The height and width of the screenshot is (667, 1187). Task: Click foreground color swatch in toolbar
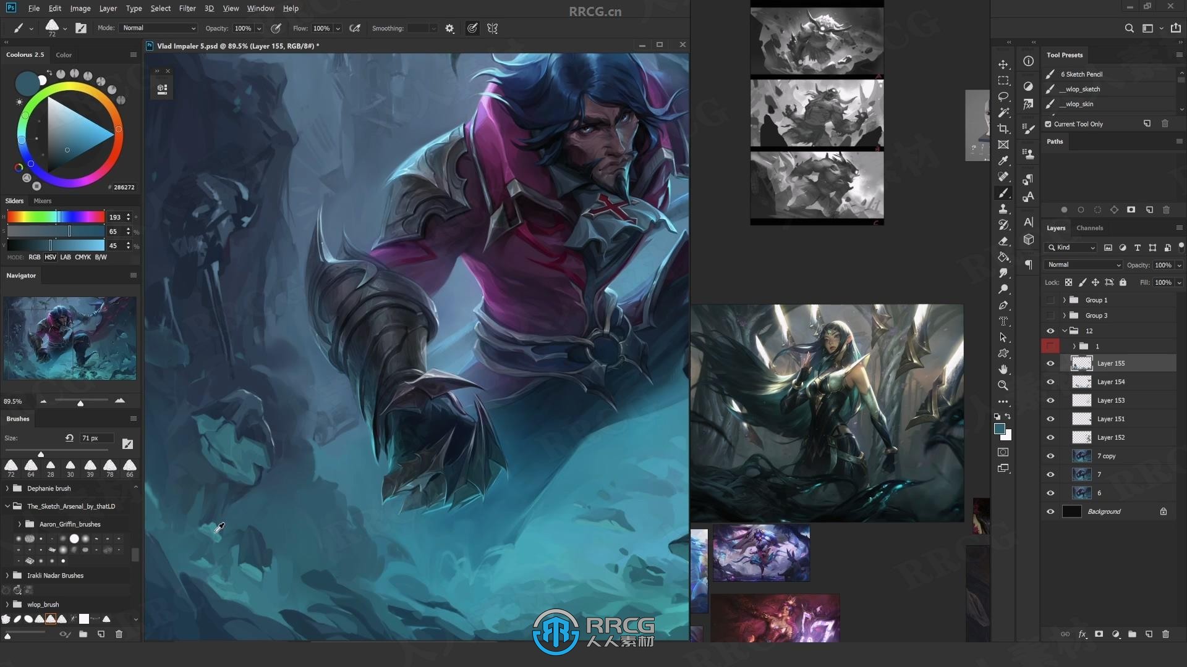pyautogui.click(x=1000, y=429)
